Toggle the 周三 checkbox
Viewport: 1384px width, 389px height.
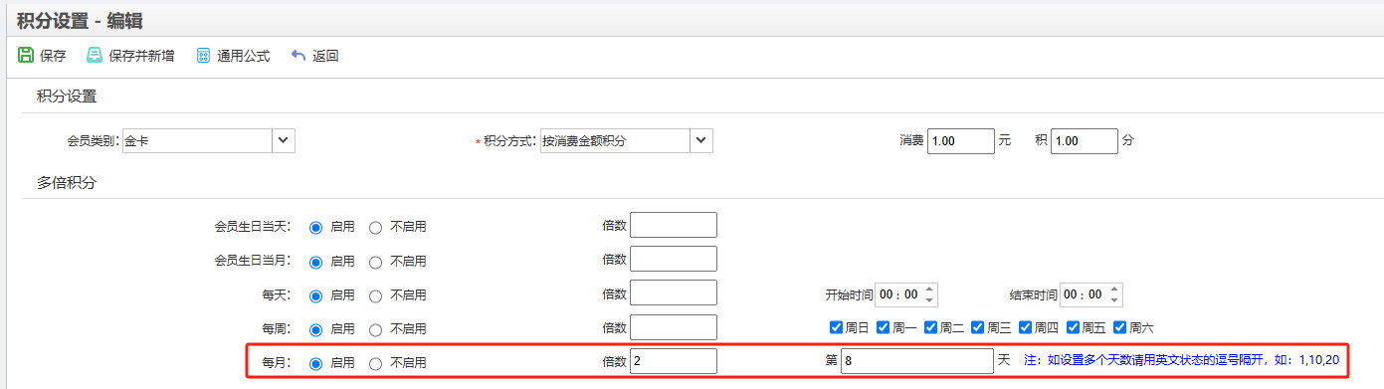978,326
